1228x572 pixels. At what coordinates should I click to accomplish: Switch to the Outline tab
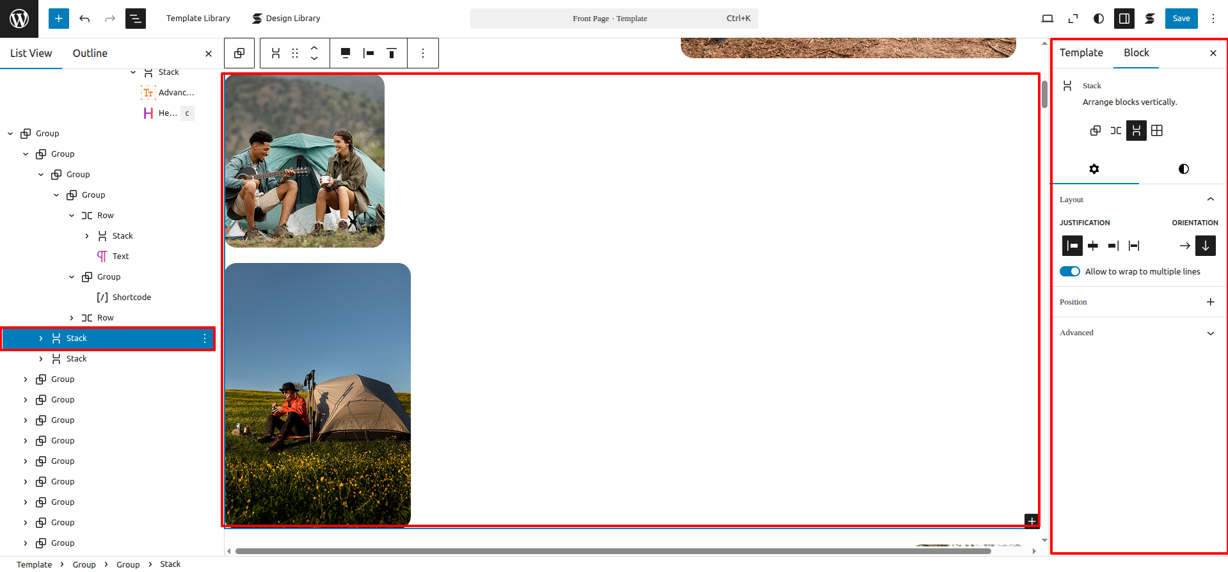click(x=90, y=53)
